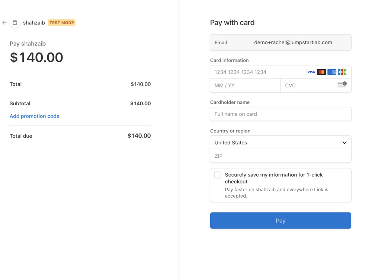Click the shahzaib store icon

[x=15, y=23]
